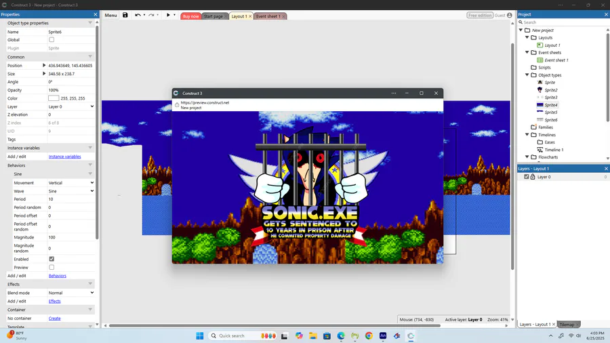
Task: Select the Eases folder
Action: [x=550, y=142]
